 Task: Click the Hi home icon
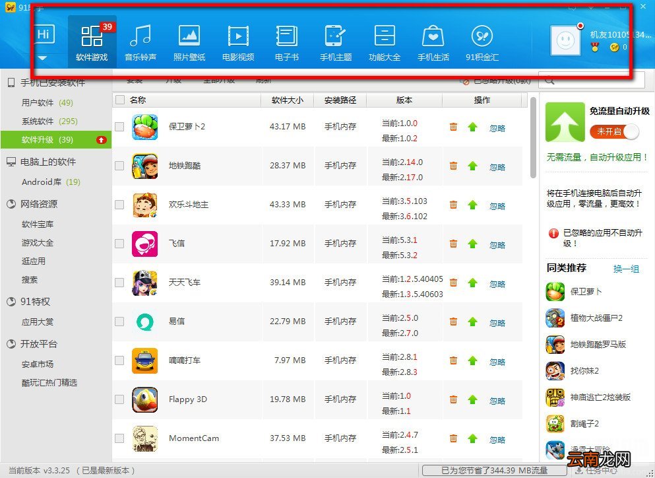[44, 35]
